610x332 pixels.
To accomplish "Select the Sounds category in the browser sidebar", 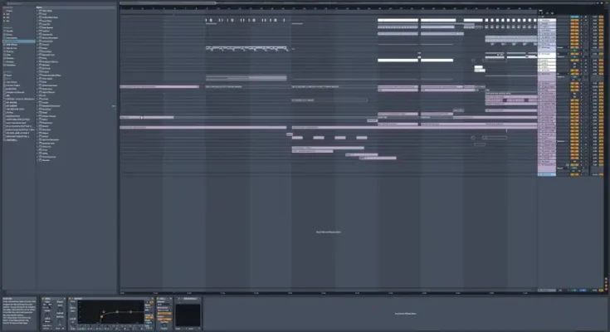I will 12,32.
